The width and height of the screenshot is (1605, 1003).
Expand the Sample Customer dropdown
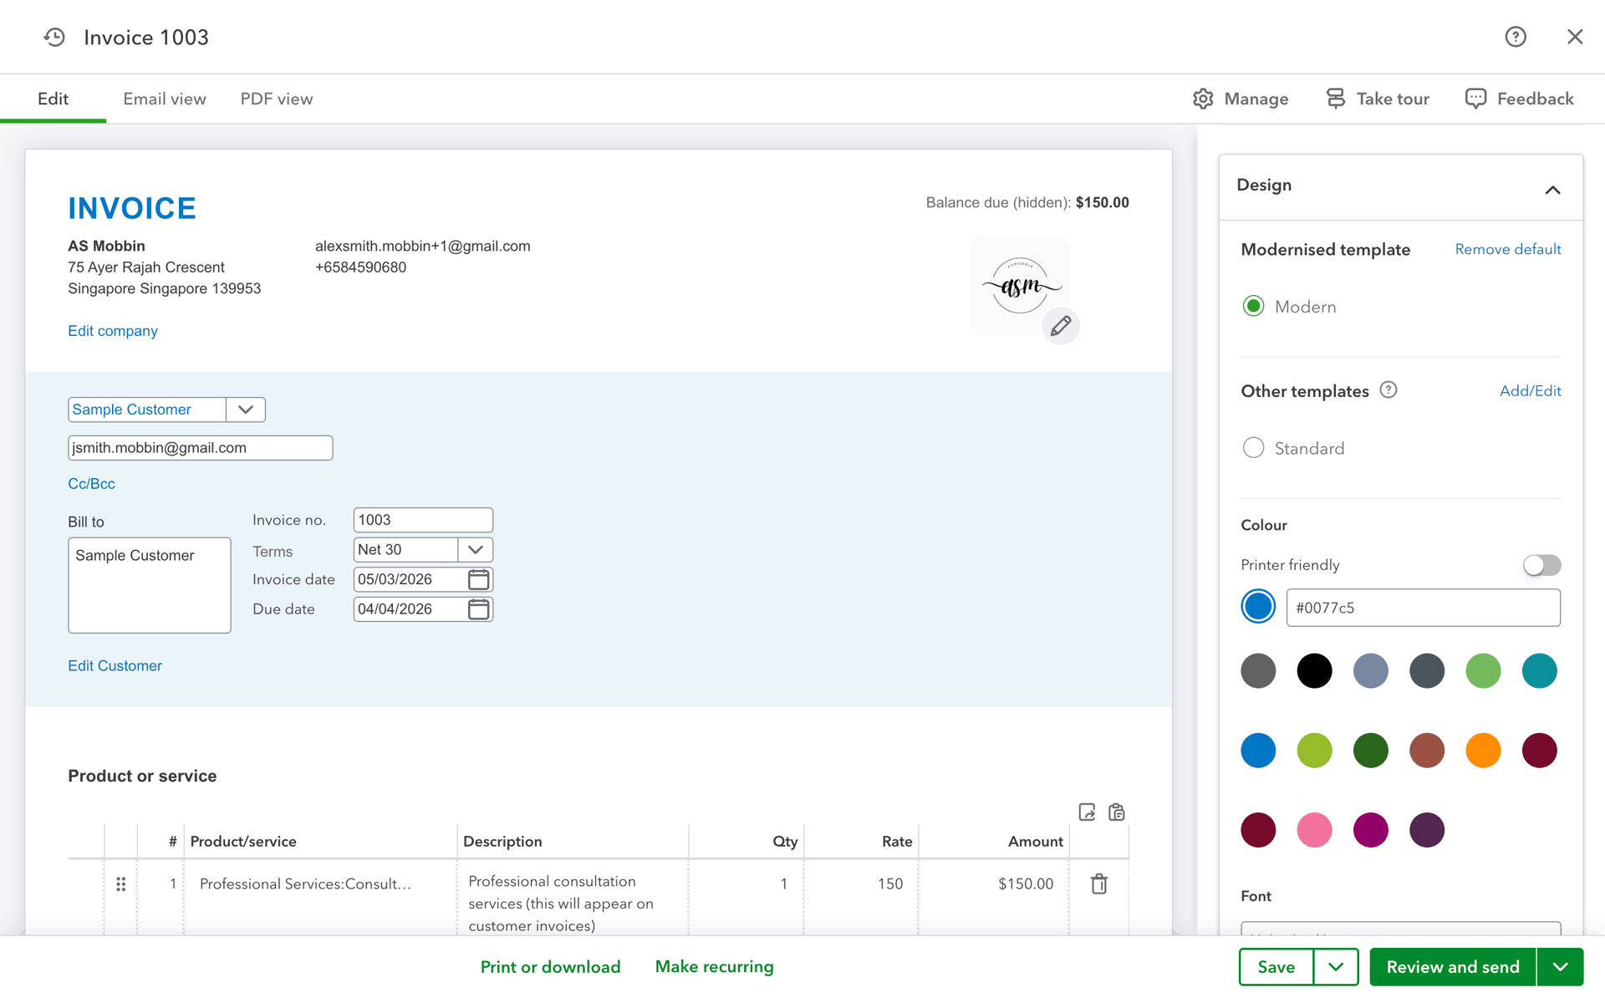coord(246,410)
